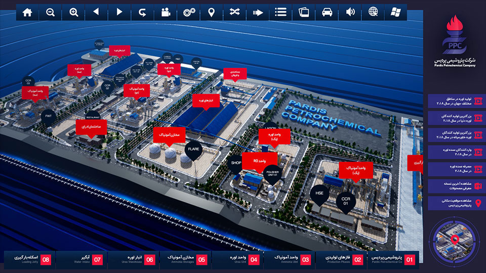Click the circular minimap thumbnail
Viewport: 486px width, 273px height.
click(x=455, y=241)
